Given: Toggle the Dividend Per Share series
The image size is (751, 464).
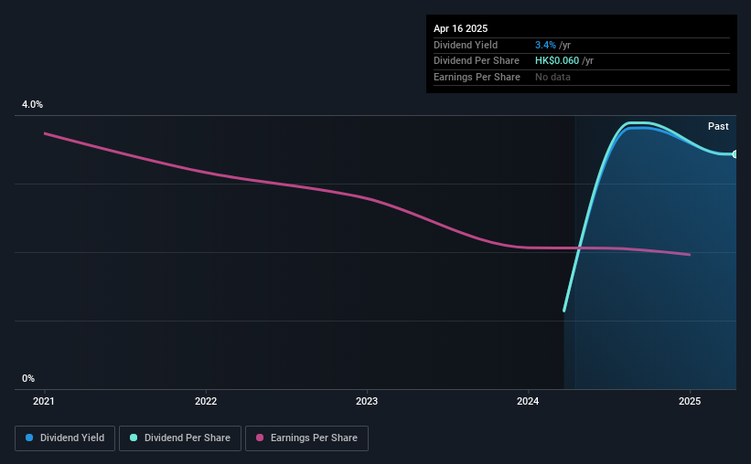Looking at the screenshot, I should [180, 438].
